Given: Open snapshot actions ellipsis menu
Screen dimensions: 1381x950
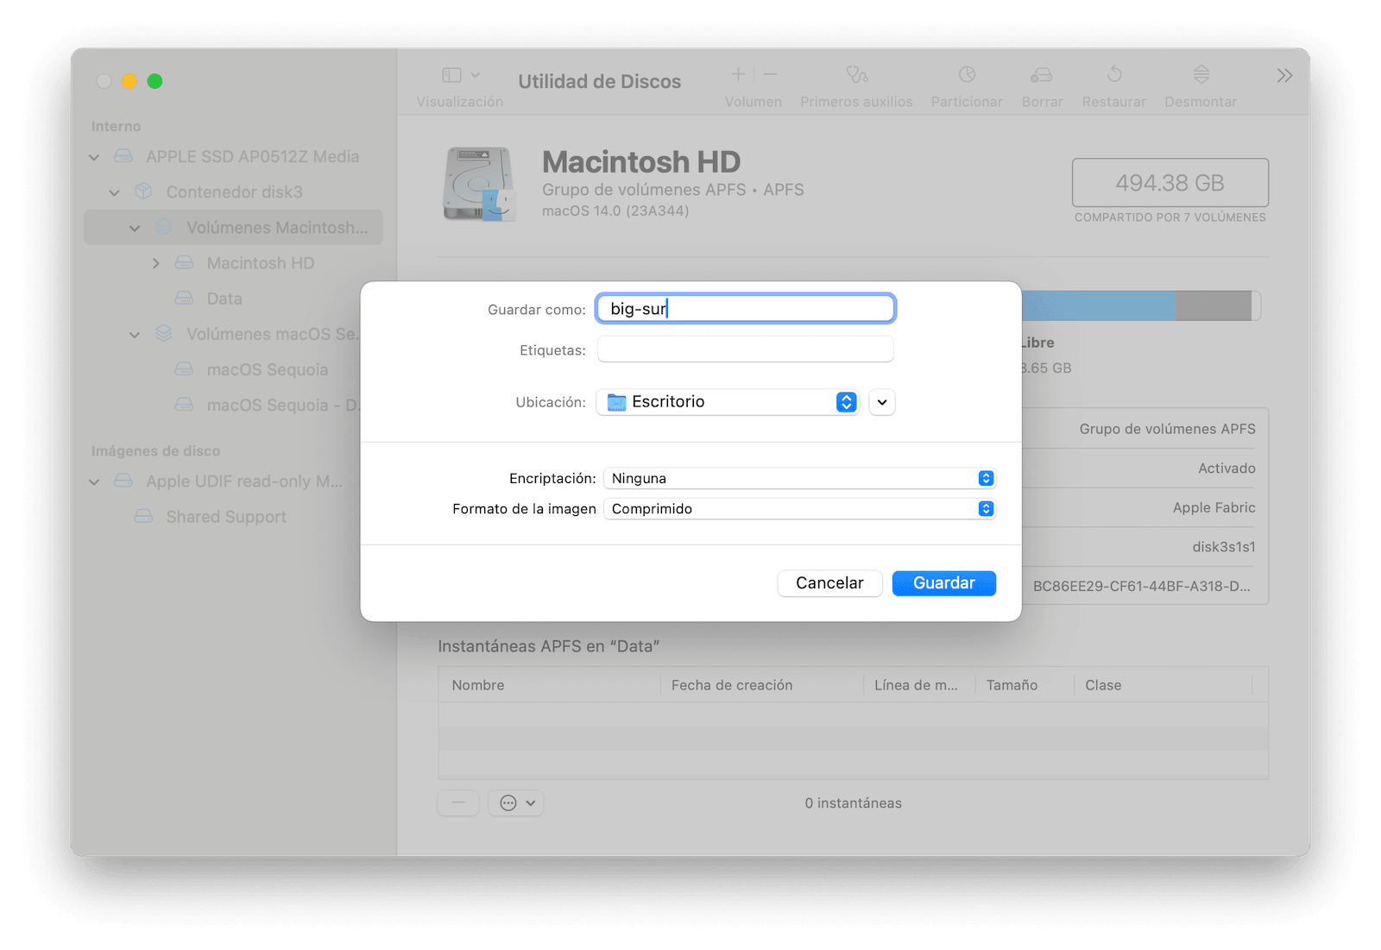Looking at the screenshot, I should 516,802.
